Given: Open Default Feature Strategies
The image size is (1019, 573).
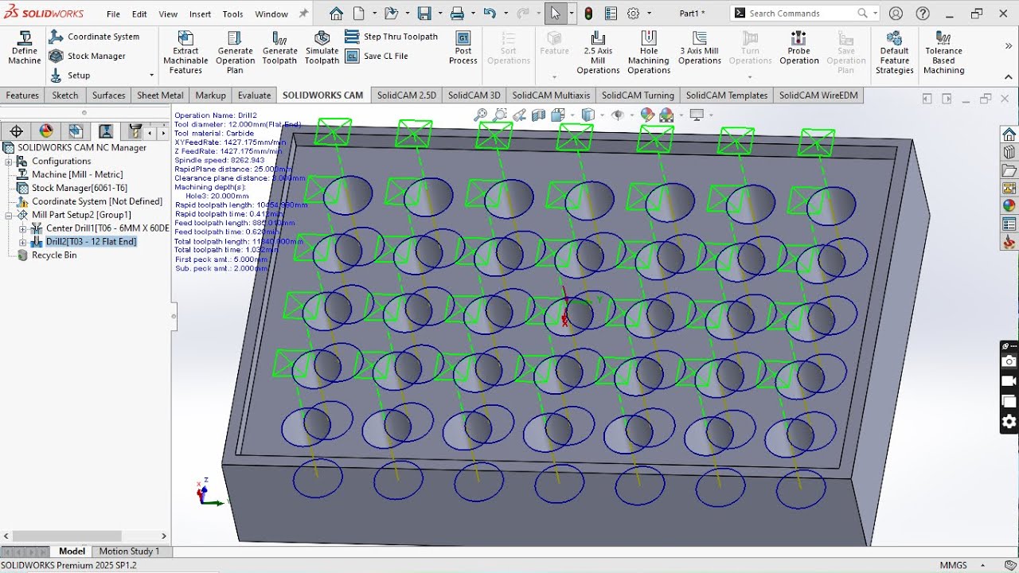Looking at the screenshot, I should (x=895, y=53).
